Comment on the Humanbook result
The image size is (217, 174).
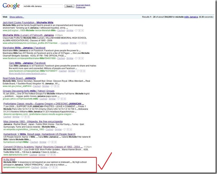[x=49, y=142]
